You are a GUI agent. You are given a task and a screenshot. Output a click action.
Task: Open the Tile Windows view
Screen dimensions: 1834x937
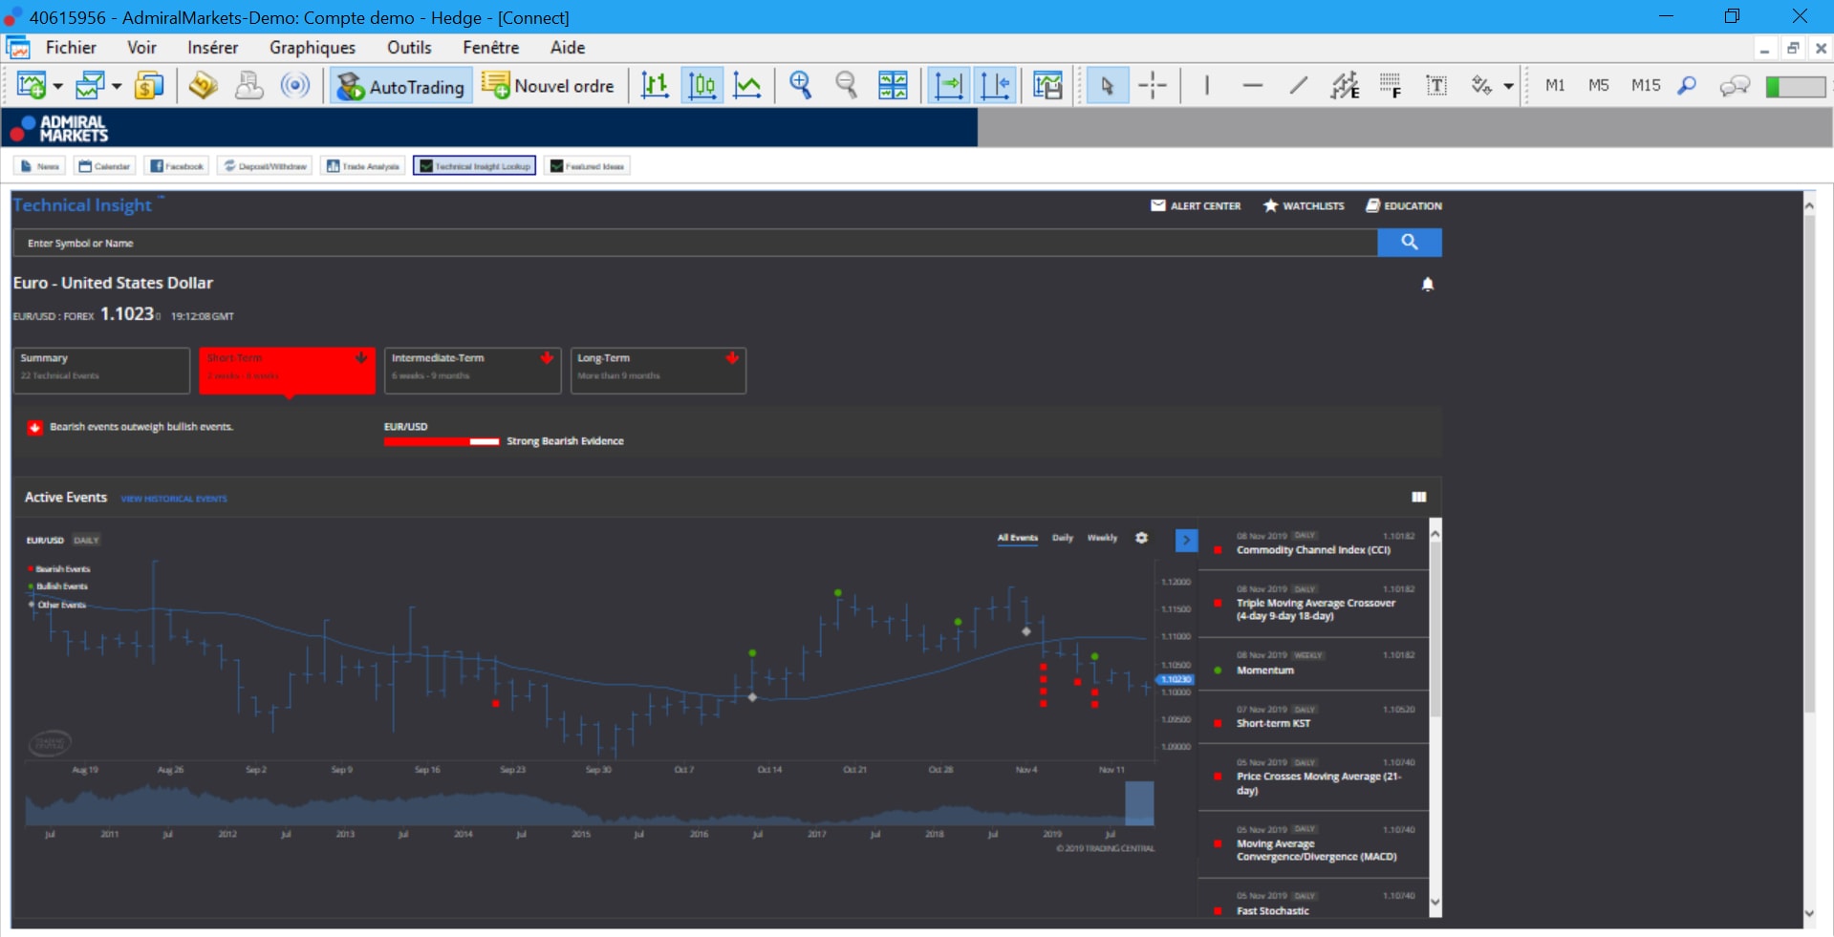(x=893, y=85)
